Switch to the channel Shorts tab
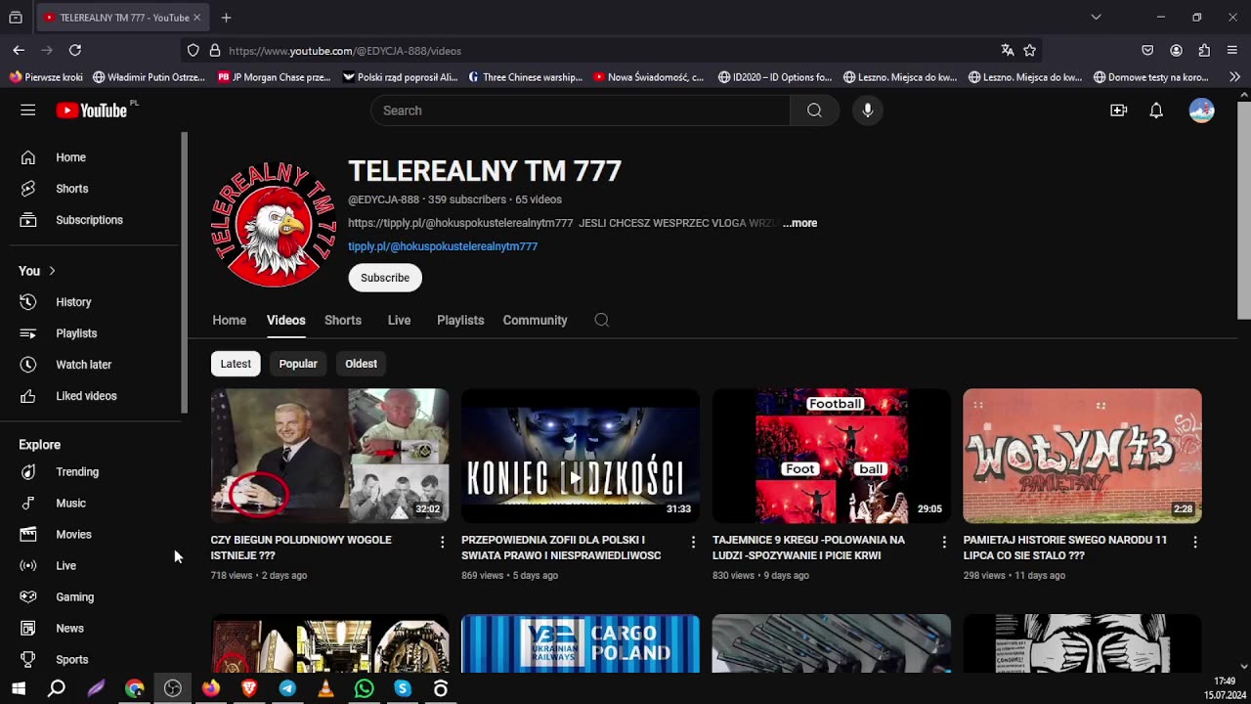1251x704 pixels. pyautogui.click(x=343, y=320)
